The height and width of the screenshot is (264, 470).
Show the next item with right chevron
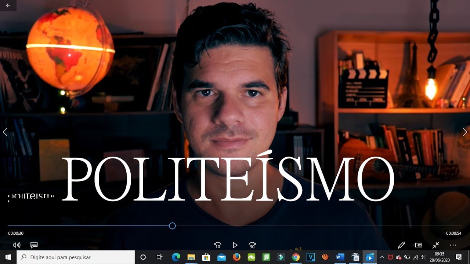tap(465, 132)
